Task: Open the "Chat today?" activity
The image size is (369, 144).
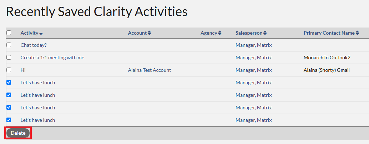Action: point(34,45)
